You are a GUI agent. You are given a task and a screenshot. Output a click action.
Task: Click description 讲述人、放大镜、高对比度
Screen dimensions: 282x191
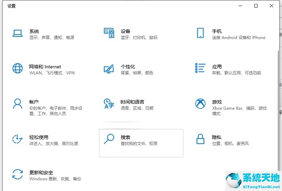[54, 144]
